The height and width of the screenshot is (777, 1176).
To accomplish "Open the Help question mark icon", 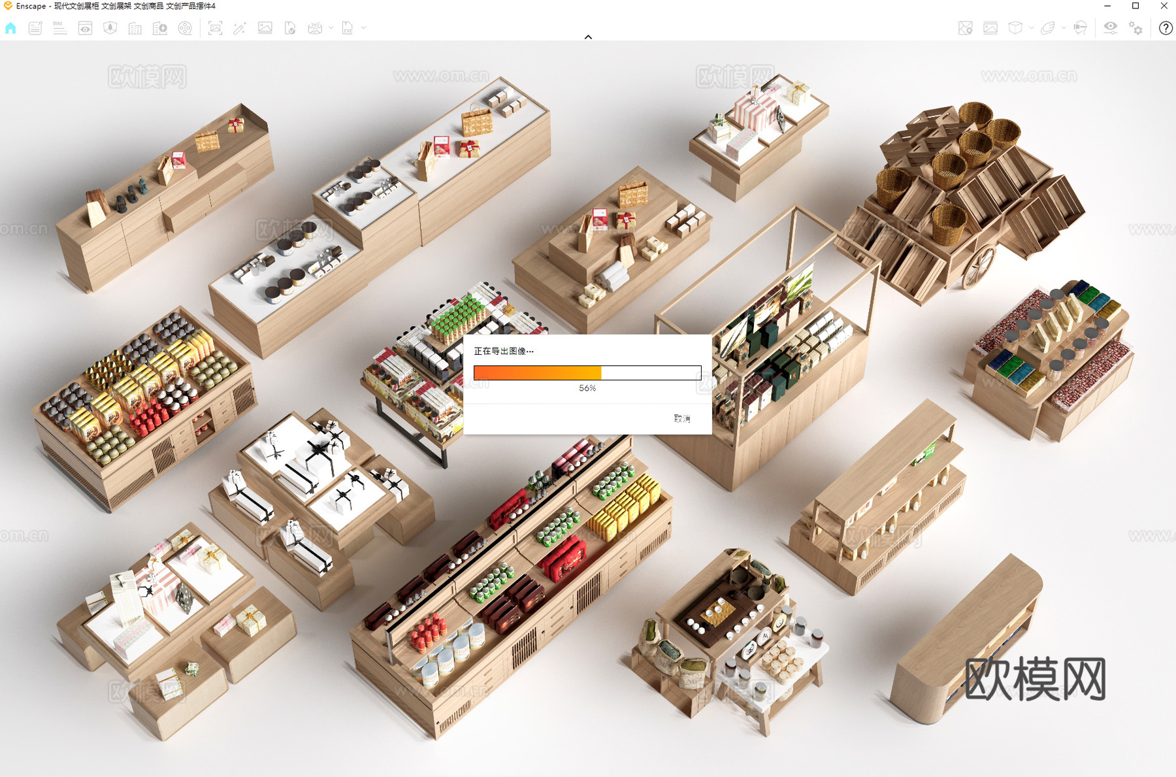I will pos(1166,28).
